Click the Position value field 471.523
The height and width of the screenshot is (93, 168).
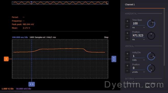coord(138,36)
